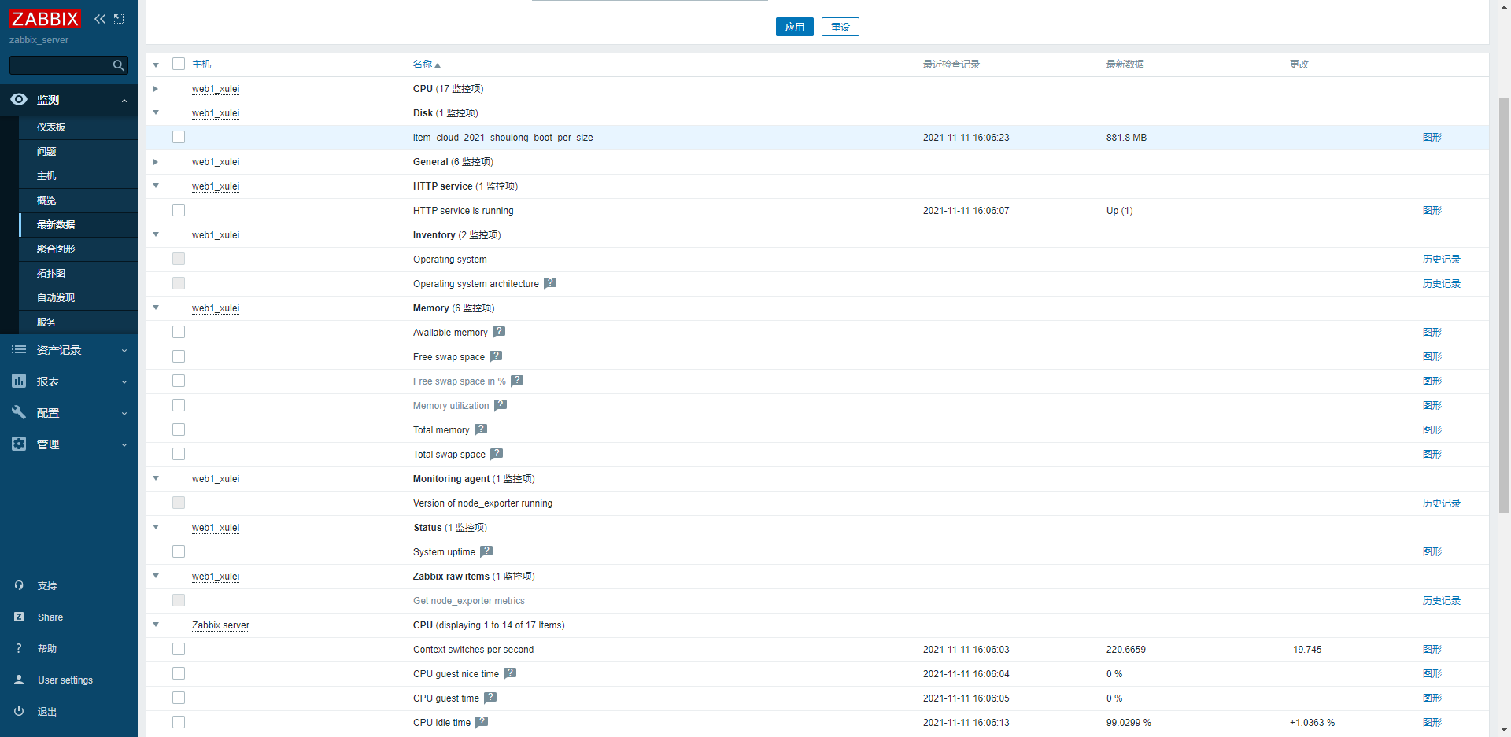The width and height of the screenshot is (1511, 737).
Task: Check the item_cloud_2021_shoulong_boot_per_size checkbox
Action: point(179,138)
